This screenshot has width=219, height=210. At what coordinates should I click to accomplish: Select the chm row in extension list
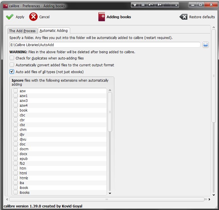pos(59,129)
